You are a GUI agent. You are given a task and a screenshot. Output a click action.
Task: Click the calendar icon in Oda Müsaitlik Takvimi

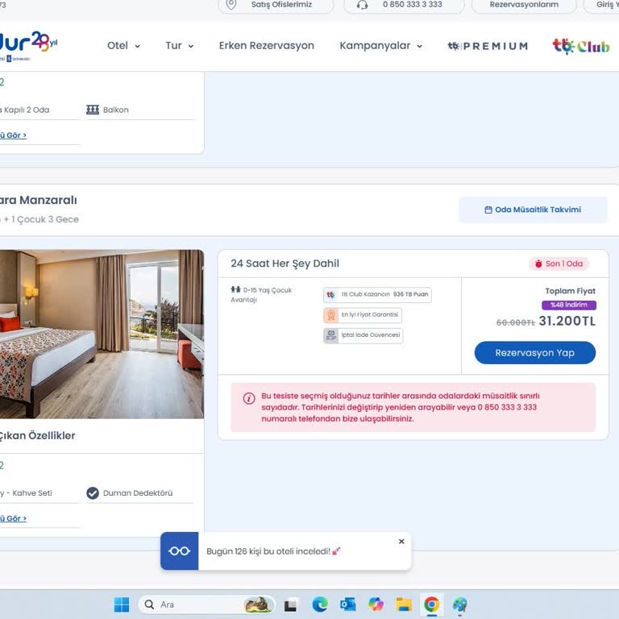488,210
